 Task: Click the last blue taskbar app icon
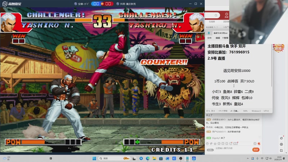pos(194,158)
